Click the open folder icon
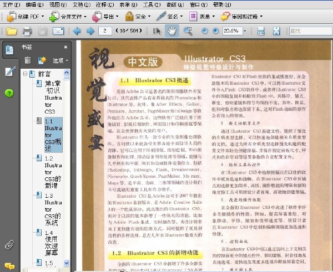 [12, 31]
